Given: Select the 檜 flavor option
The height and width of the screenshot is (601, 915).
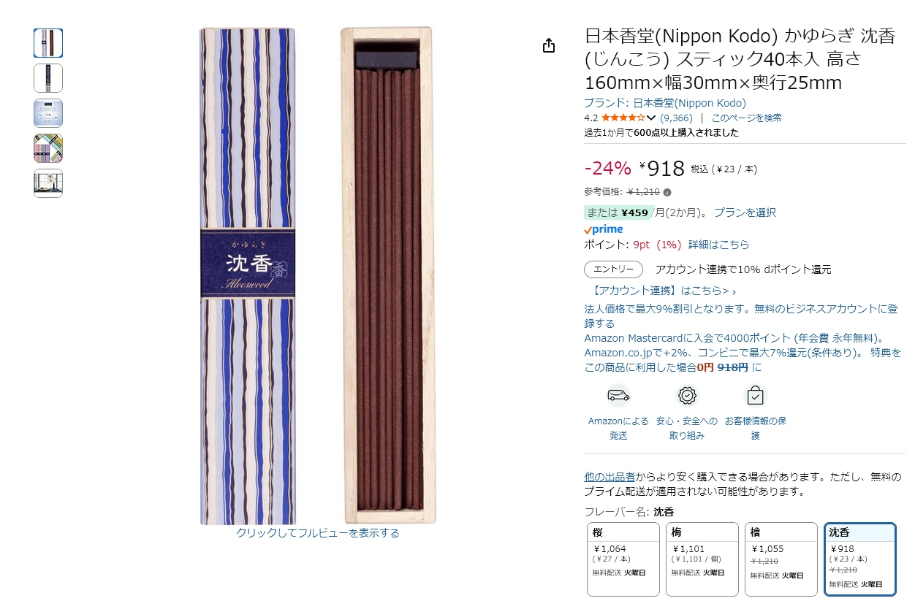Looking at the screenshot, I should (x=781, y=559).
